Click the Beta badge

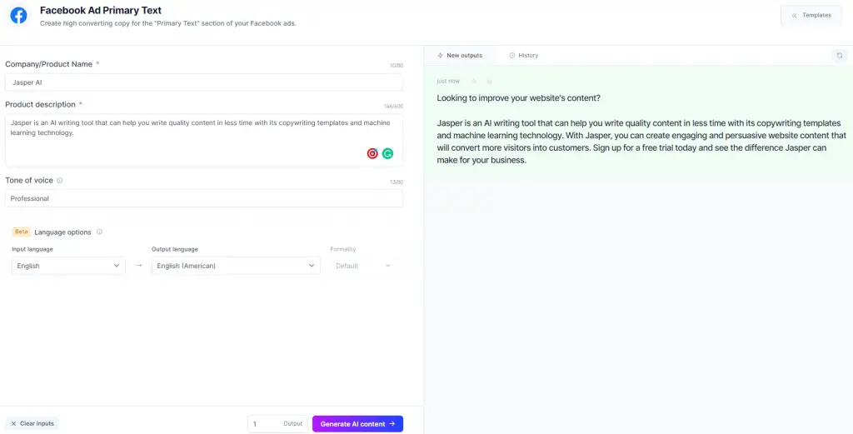point(21,232)
